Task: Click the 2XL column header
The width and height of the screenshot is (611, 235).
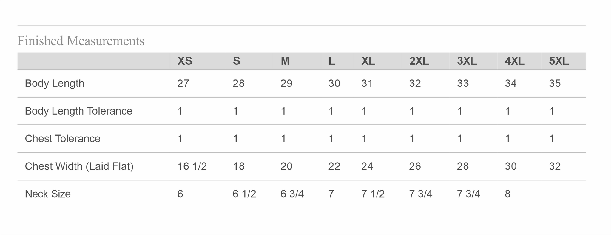Action: click(419, 61)
